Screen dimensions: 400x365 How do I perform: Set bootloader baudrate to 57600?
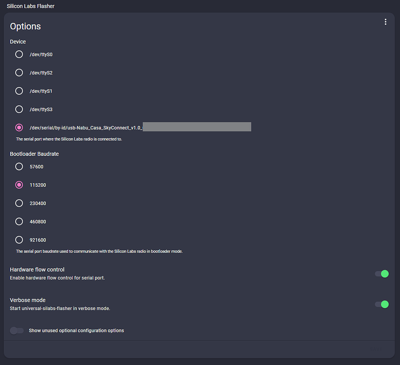point(19,166)
